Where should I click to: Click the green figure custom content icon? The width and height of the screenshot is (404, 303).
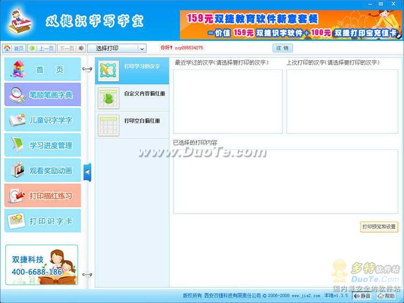(108, 98)
